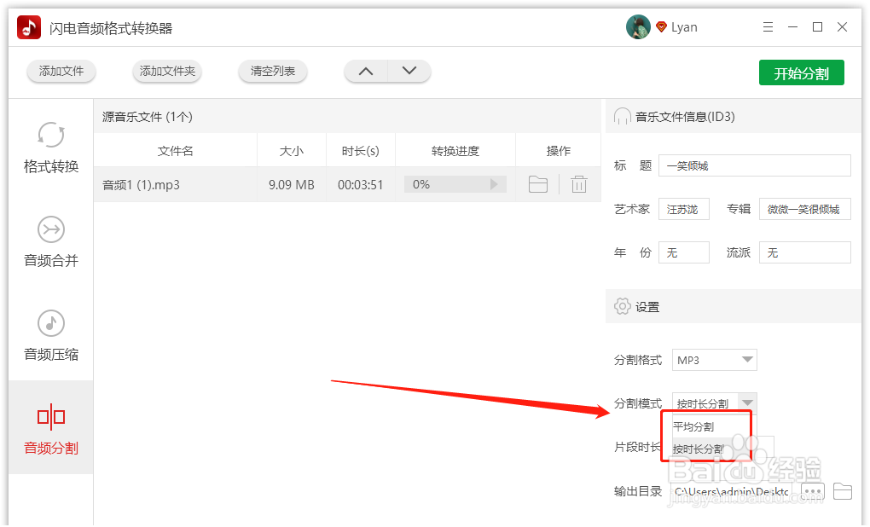The width and height of the screenshot is (870, 527).
Task: Open the app's hamburger menu
Action: (x=767, y=26)
